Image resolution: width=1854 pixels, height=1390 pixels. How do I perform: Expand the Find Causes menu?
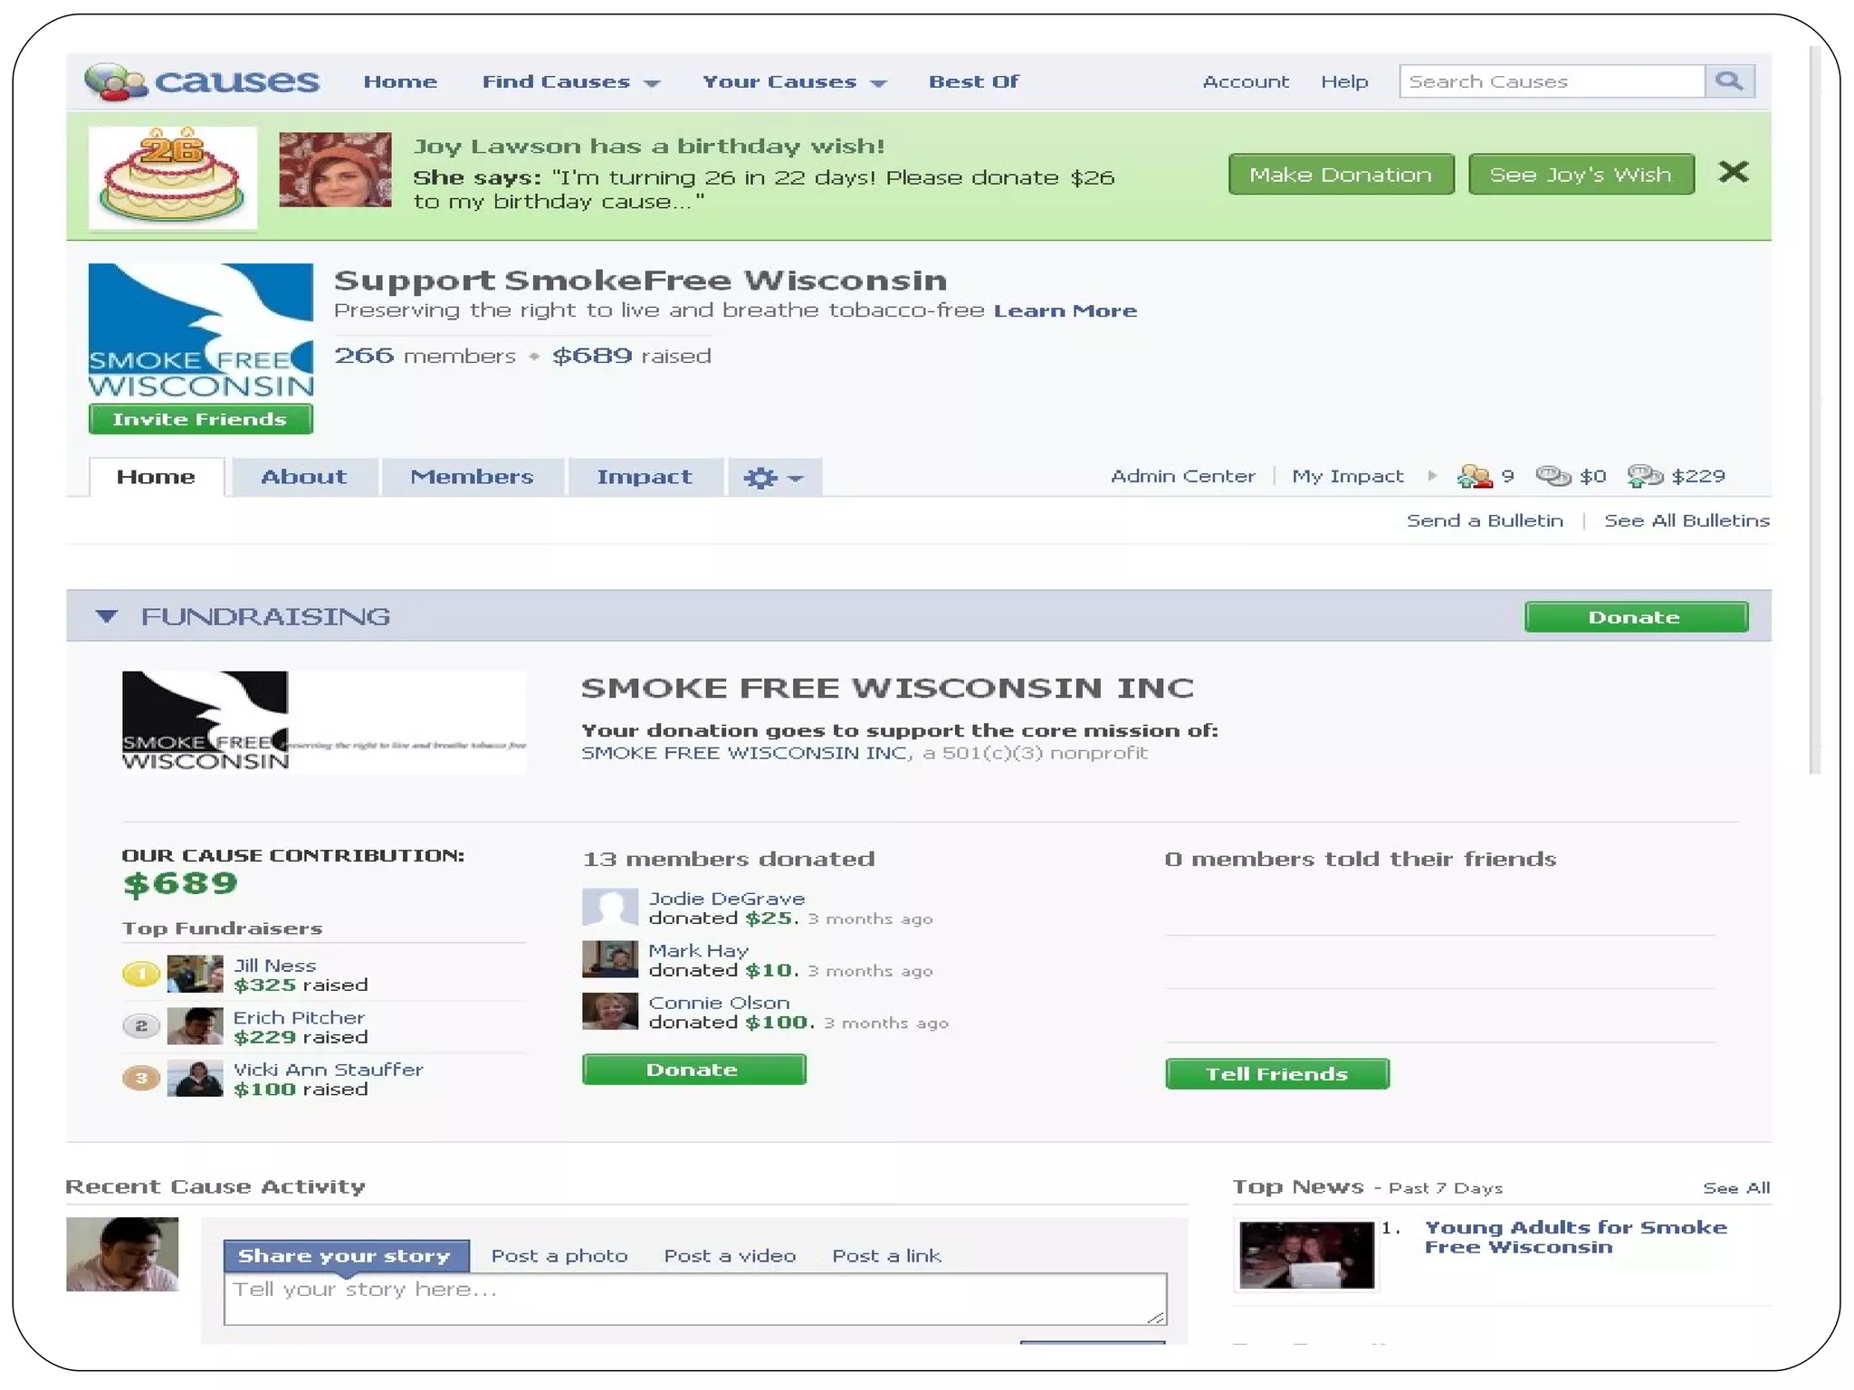point(570,82)
